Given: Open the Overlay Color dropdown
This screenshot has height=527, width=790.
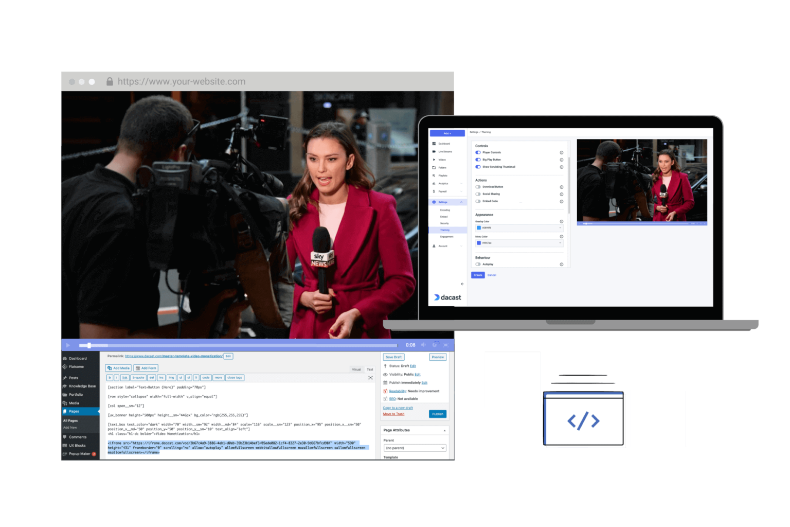Looking at the screenshot, I should 519,228.
